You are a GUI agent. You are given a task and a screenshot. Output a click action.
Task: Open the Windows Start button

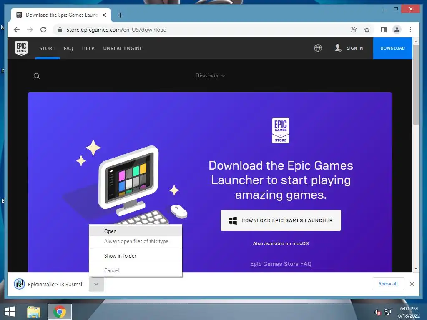click(x=10, y=312)
